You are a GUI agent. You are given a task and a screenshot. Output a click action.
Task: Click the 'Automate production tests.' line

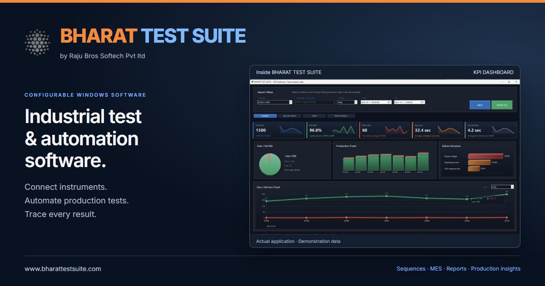coord(77,201)
